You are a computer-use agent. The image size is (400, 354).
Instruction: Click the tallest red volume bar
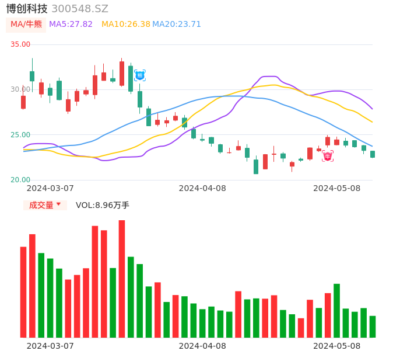122,279
